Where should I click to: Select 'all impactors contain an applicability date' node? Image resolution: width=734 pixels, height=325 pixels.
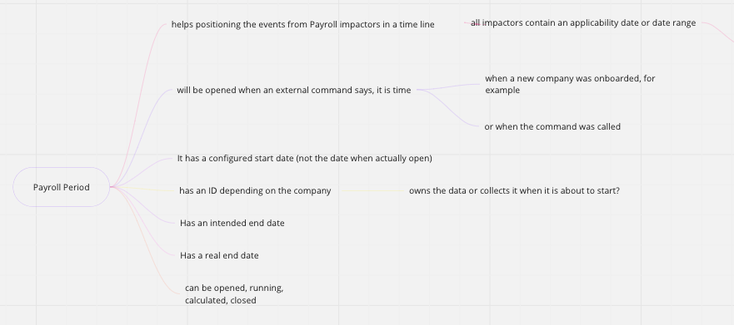tap(583, 23)
